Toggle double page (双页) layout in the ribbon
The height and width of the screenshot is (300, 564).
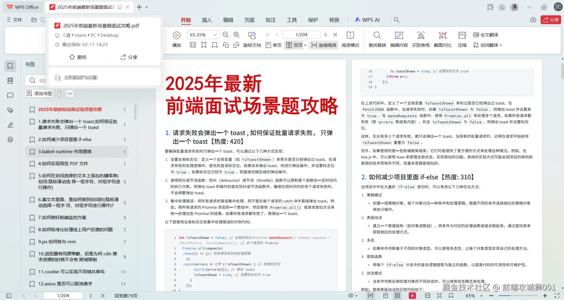(x=294, y=45)
